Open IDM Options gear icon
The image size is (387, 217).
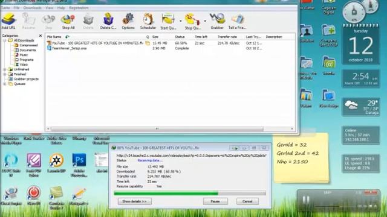pos(128,22)
